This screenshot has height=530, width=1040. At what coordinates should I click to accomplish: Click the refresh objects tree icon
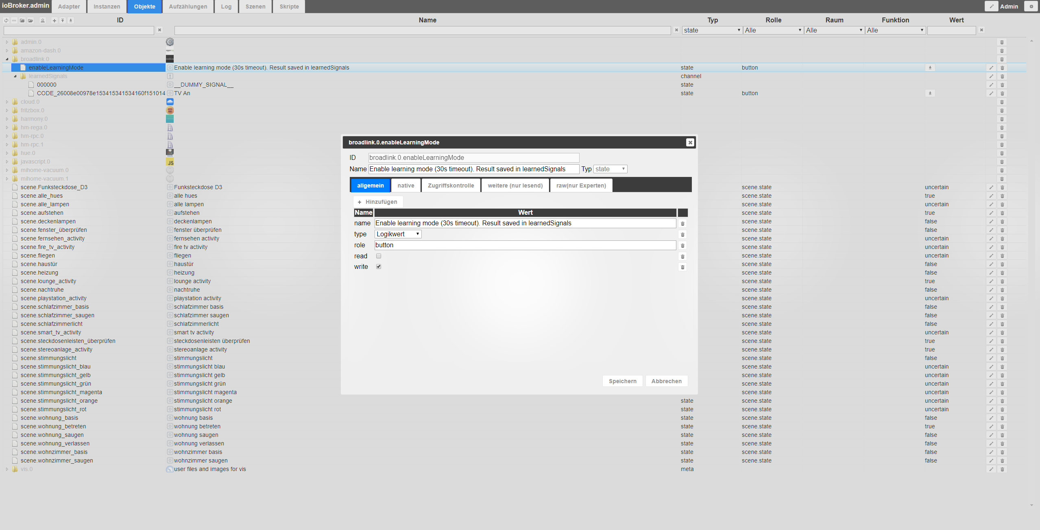[6, 20]
